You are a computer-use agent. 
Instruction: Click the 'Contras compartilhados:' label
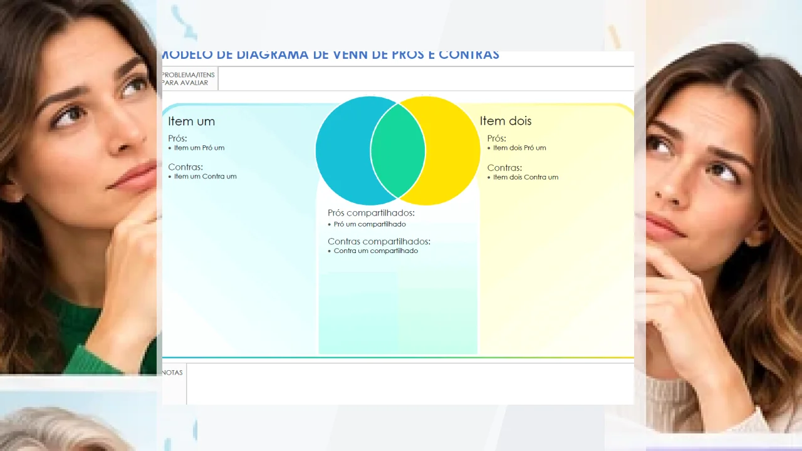379,241
